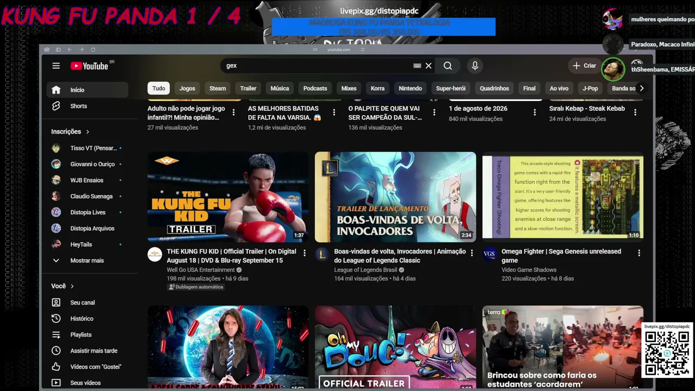Select the Jogos filter chip
The image size is (695, 391).
click(187, 89)
